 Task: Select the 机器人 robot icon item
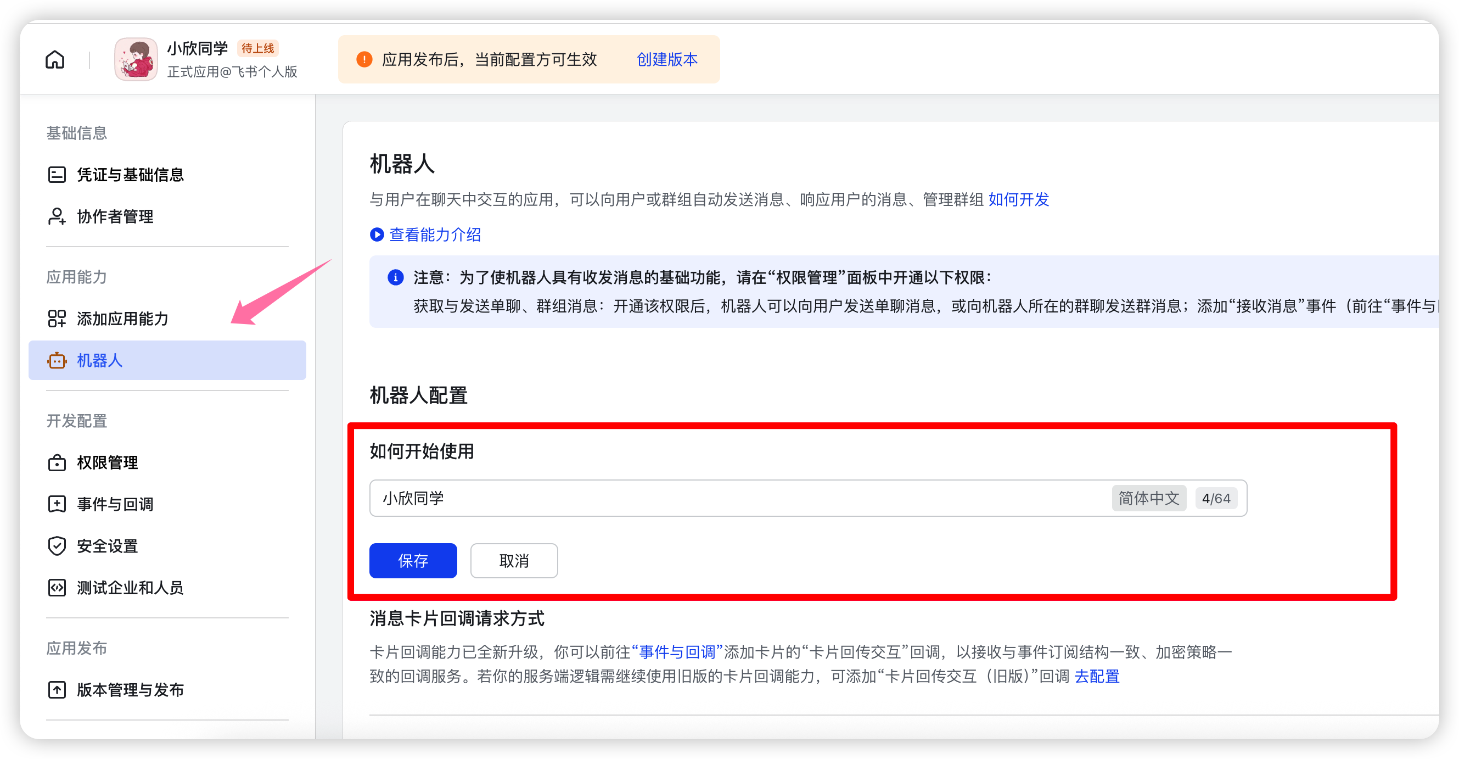[57, 360]
